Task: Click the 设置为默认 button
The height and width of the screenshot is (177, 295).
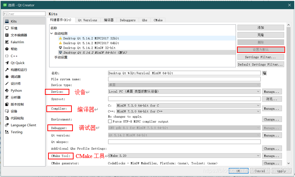Action: (x=261, y=50)
